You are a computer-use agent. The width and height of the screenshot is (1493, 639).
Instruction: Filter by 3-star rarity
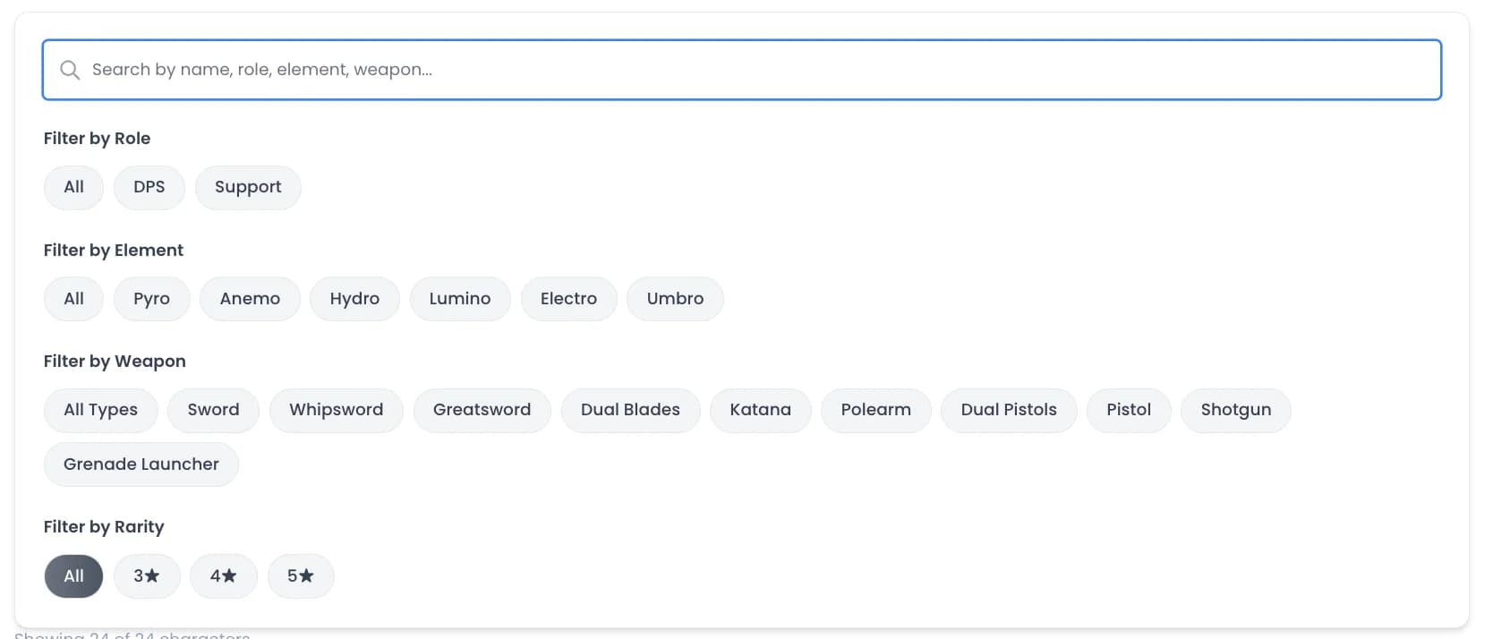tap(147, 576)
